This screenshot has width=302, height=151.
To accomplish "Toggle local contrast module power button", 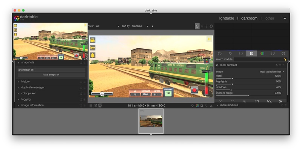I will pos(217,65).
